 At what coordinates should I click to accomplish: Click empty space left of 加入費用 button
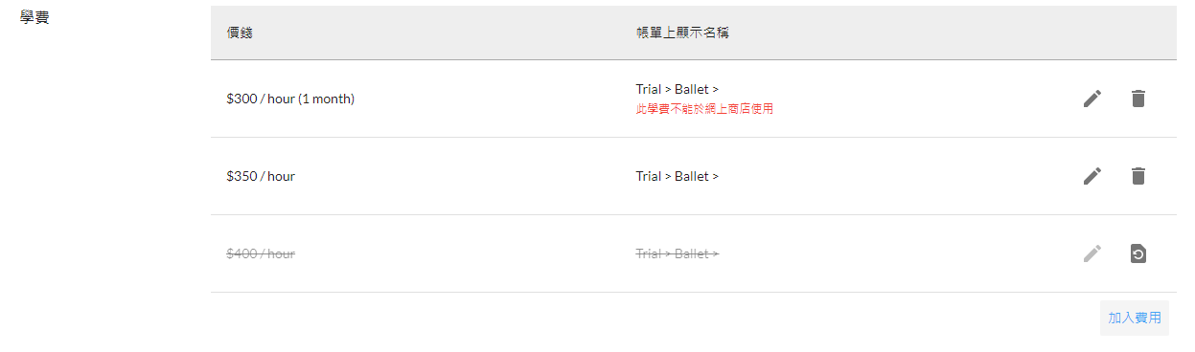[652, 318]
